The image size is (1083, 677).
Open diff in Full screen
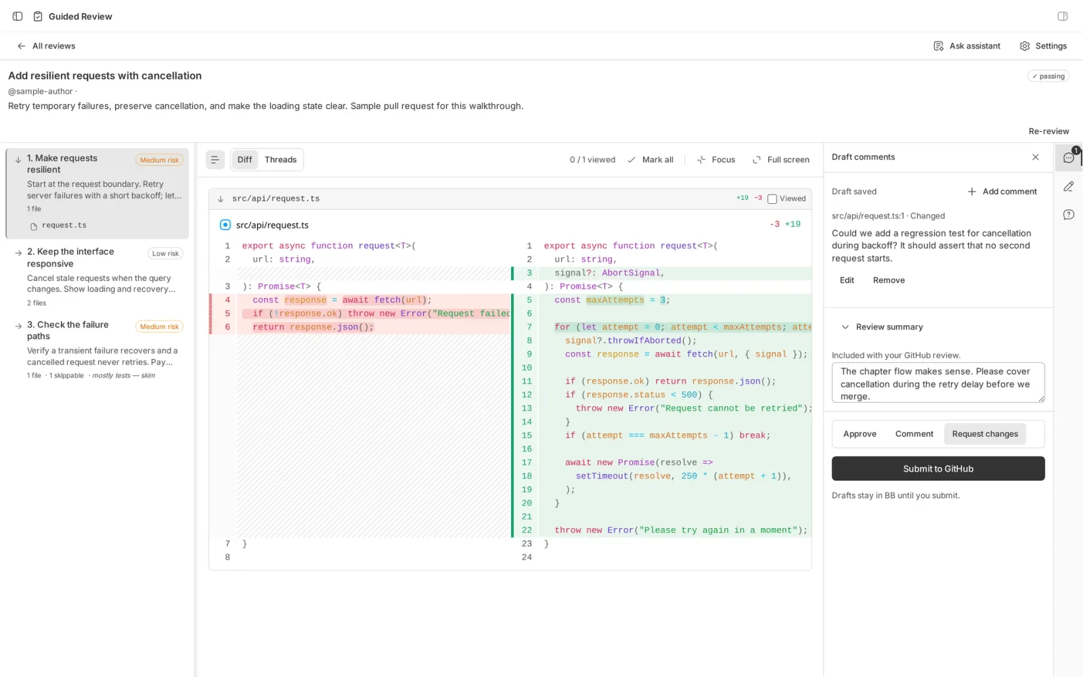[x=781, y=160]
